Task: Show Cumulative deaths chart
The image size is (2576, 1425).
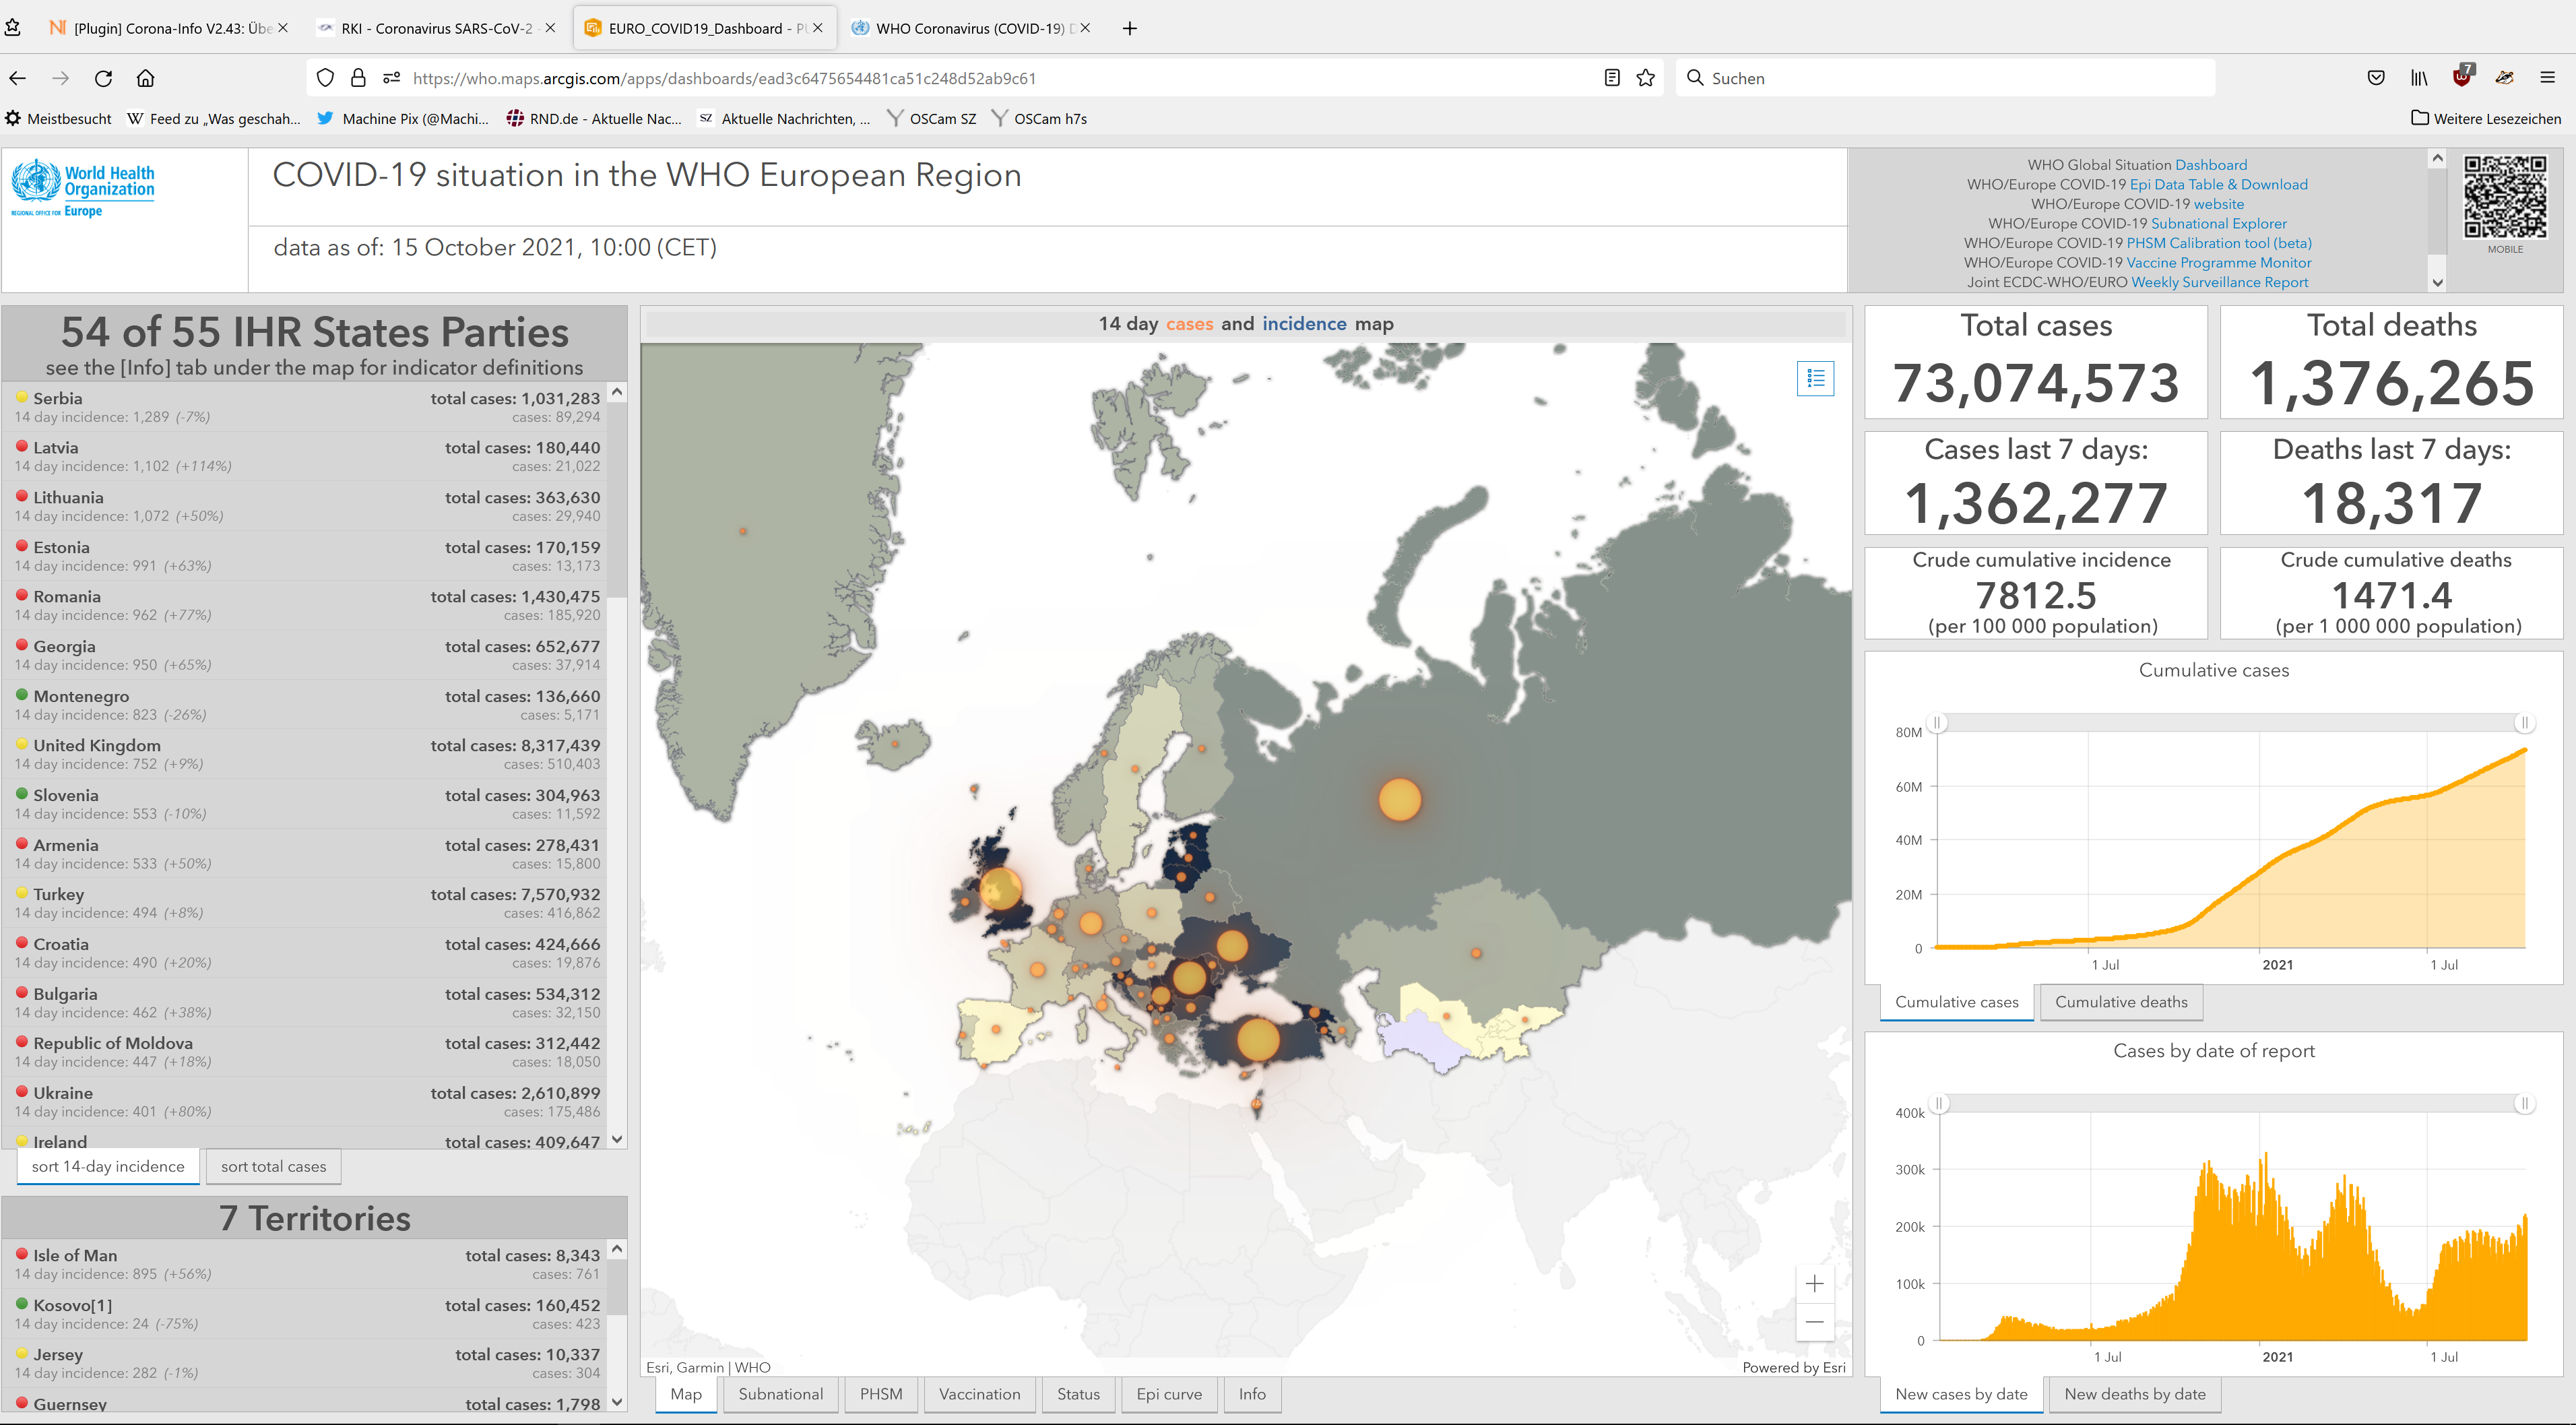Action: pos(2120,1001)
